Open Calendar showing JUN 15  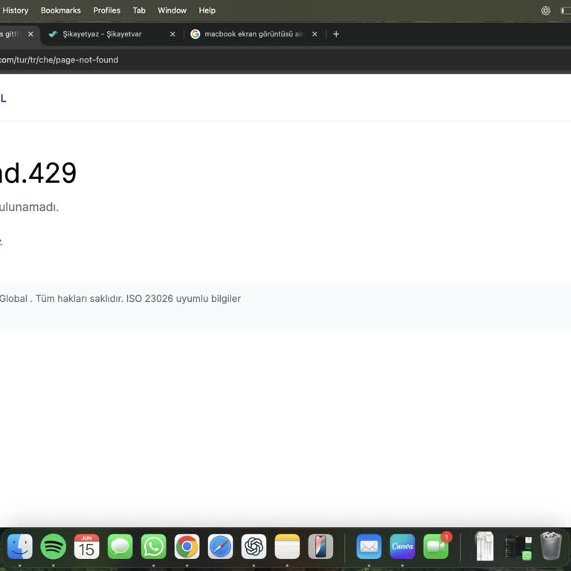(x=87, y=546)
